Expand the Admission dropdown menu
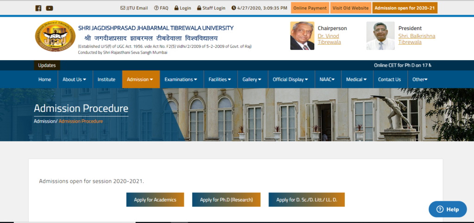 140,80
